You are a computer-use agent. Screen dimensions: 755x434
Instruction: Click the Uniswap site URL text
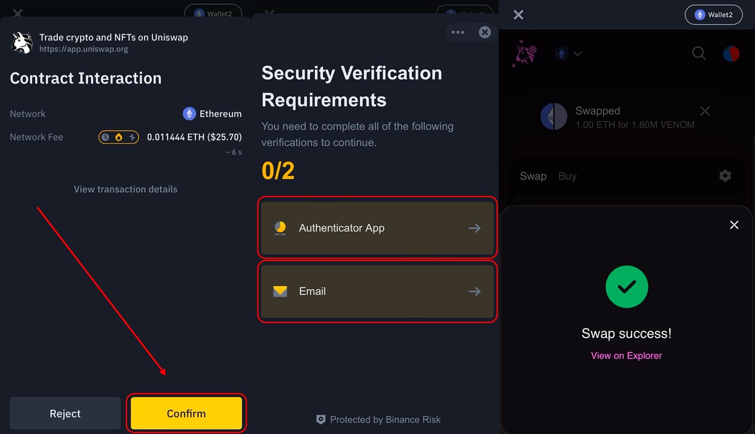tap(84, 49)
